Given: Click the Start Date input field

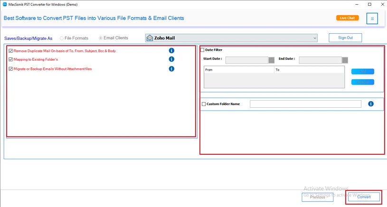Looking at the screenshot, I should pos(247,60).
